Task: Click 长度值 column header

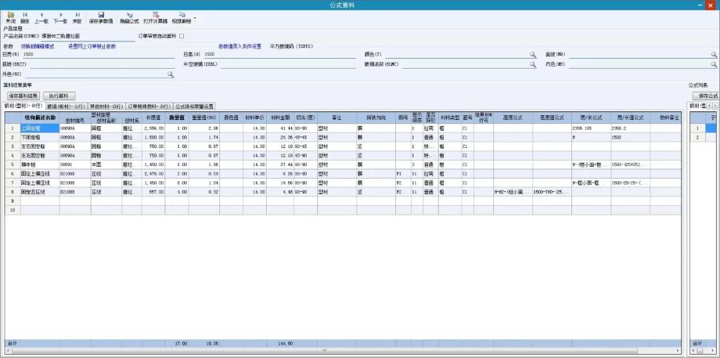Action: pyautogui.click(x=153, y=117)
